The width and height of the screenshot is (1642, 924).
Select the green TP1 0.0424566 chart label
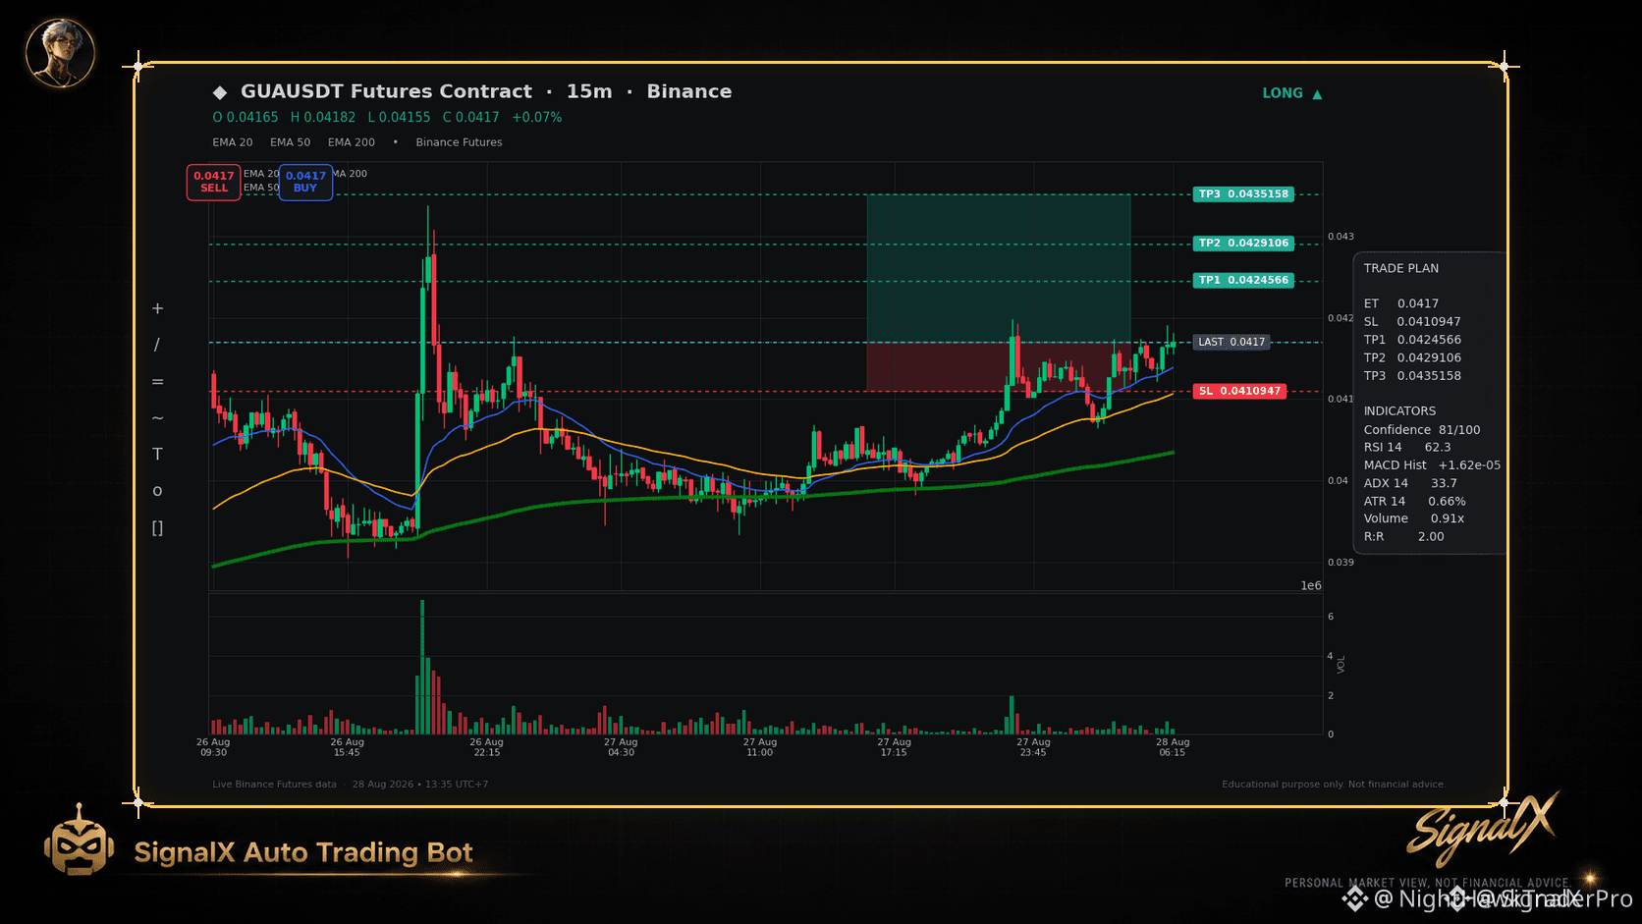coord(1243,281)
